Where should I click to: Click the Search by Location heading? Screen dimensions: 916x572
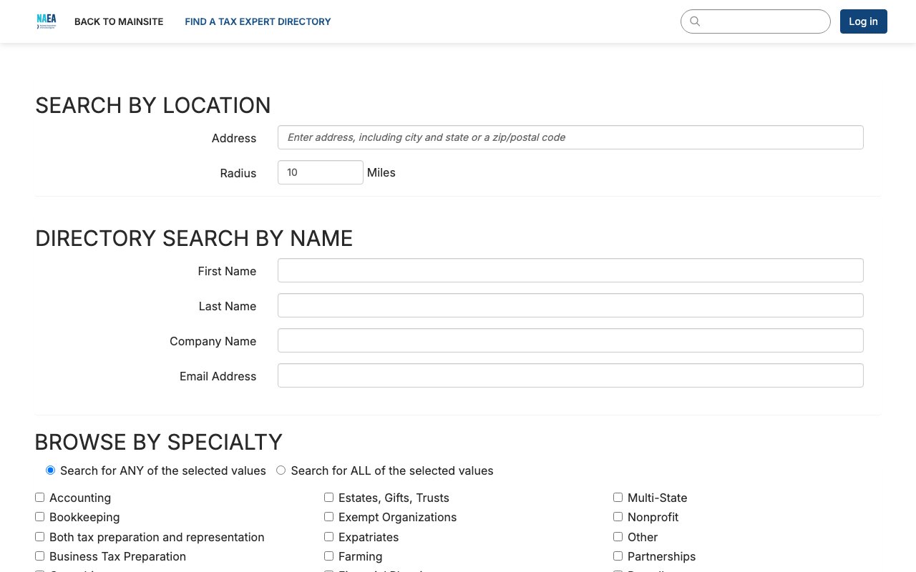153,105
